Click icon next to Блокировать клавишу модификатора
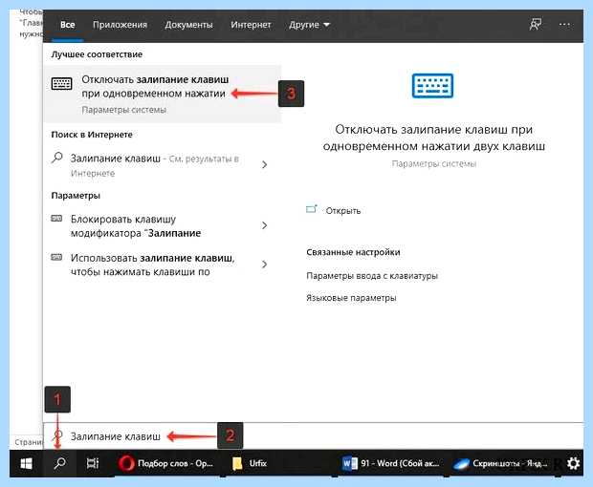Image resolution: width=593 pixels, height=487 pixels. (56, 219)
